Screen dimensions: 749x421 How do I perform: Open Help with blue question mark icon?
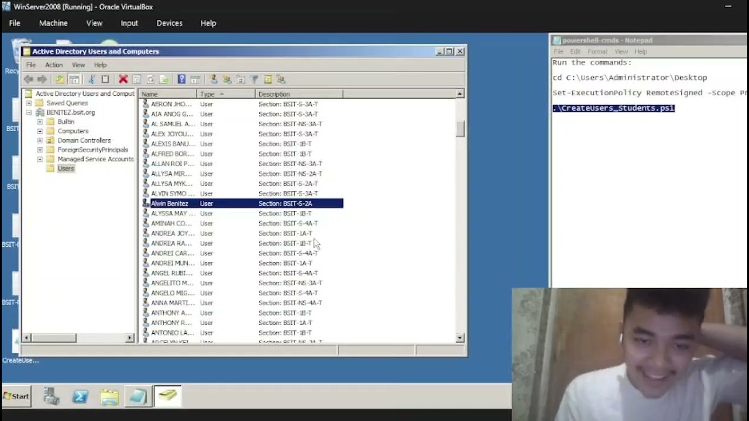[x=181, y=79]
